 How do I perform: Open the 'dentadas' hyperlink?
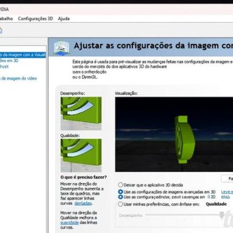[x=83, y=203]
